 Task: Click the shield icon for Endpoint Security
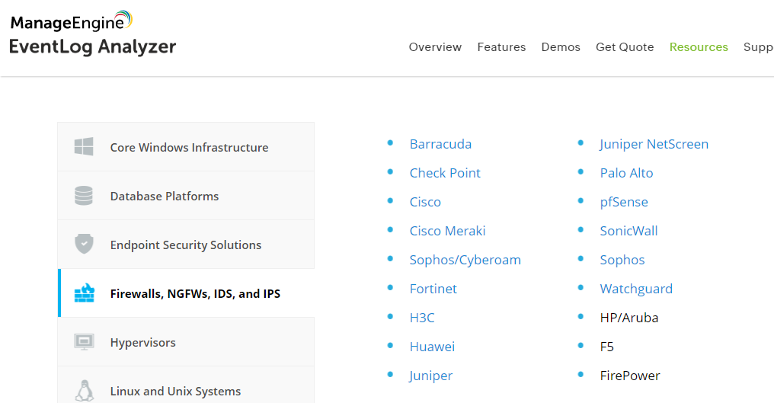(x=84, y=244)
